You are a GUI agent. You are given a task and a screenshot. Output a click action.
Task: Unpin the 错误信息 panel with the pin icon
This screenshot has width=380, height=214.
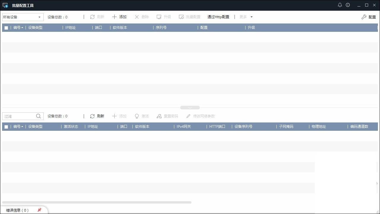(x=39, y=210)
